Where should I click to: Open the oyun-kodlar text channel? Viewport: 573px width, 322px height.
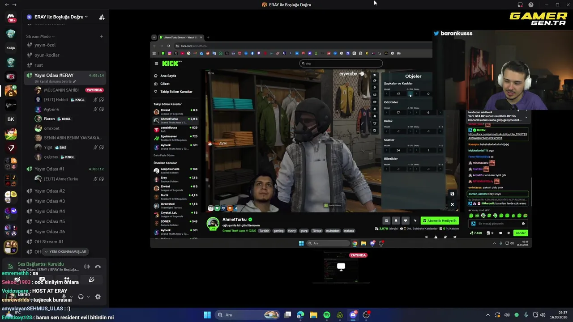tap(65, 55)
